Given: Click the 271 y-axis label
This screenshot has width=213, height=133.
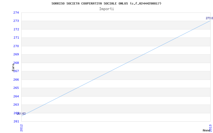Looking at the screenshot, I should pos(16,38).
